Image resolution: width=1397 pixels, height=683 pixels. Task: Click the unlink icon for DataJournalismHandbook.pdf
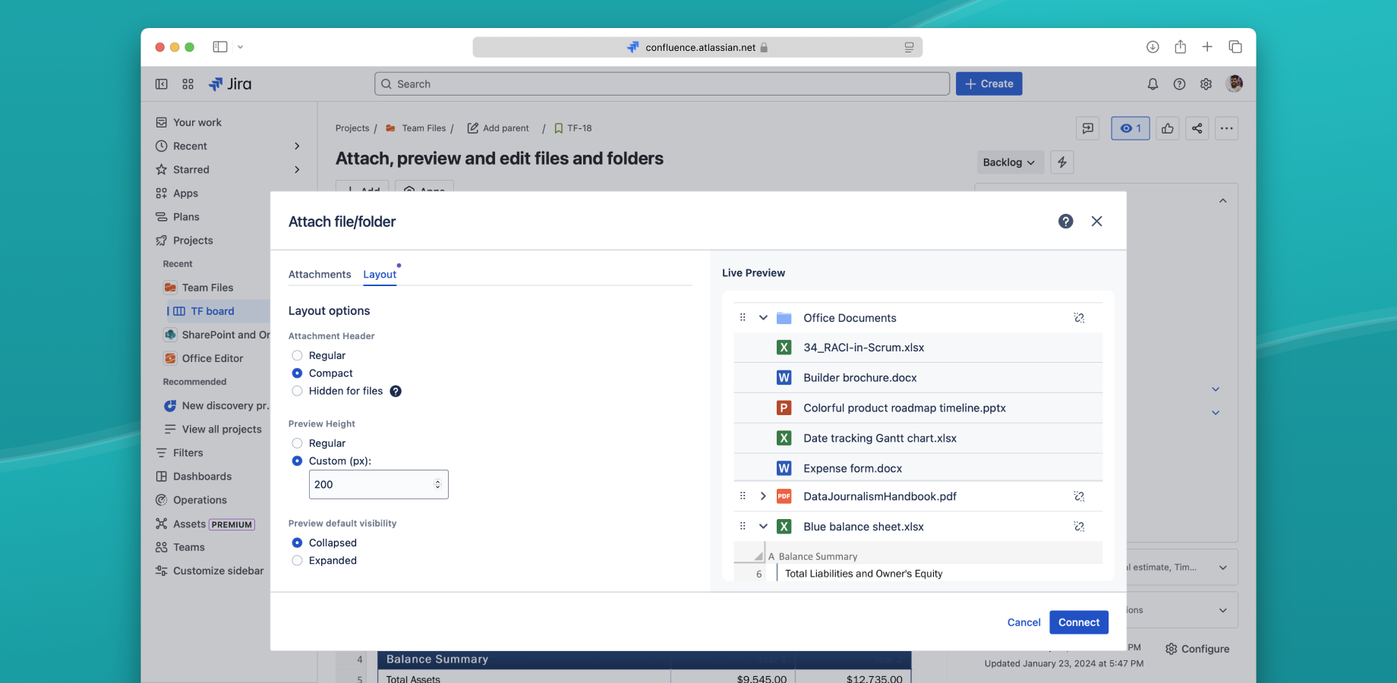[1079, 496]
